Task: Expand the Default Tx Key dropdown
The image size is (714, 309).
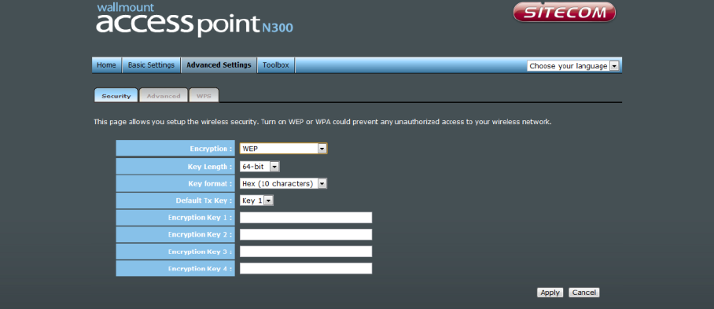Action: [x=256, y=200]
